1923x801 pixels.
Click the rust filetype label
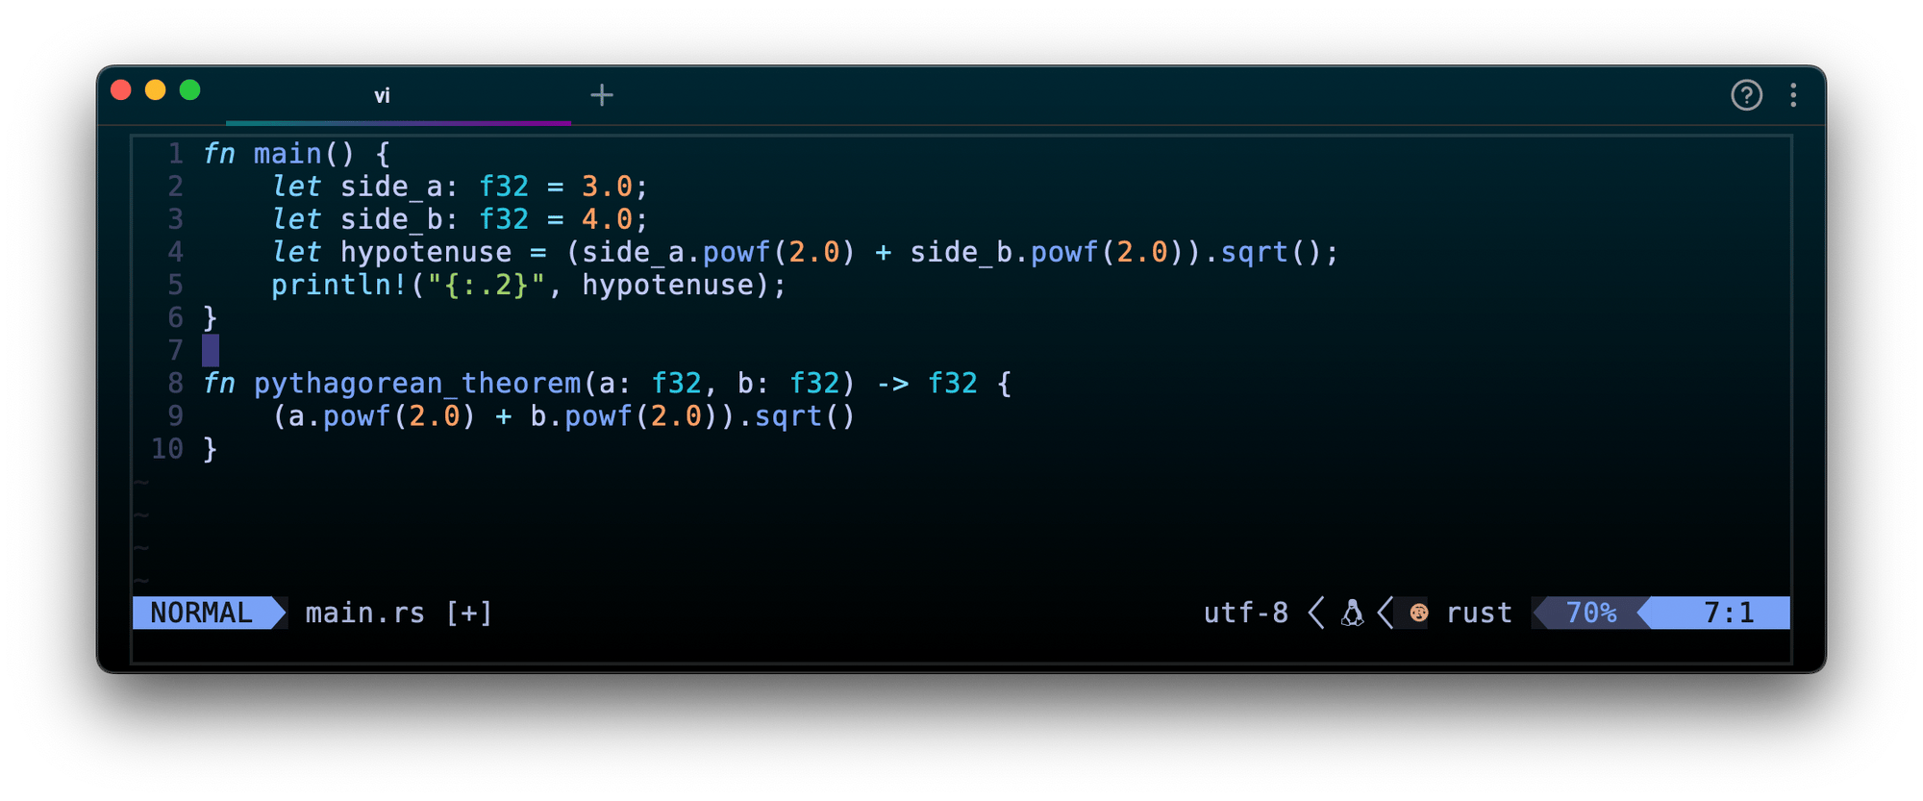point(1479,613)
